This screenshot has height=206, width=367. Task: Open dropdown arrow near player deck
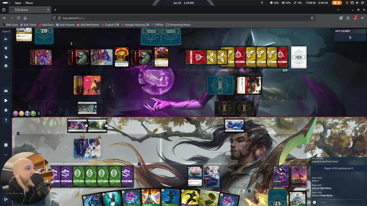[x=249, y=191]
